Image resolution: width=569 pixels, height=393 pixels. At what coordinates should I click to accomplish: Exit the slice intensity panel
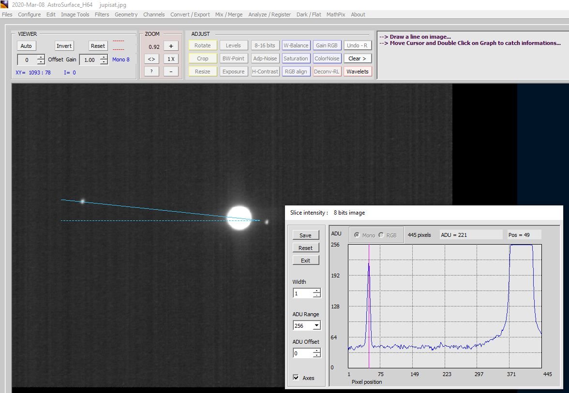coord(305,261)
